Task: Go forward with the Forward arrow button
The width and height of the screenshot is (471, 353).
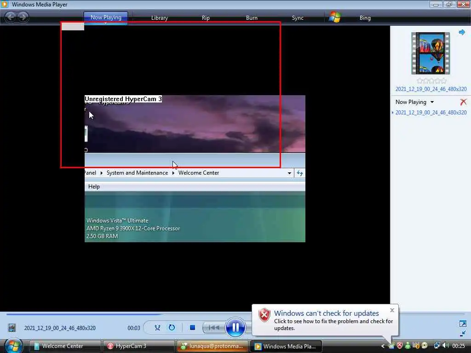Action: point(23,17)
